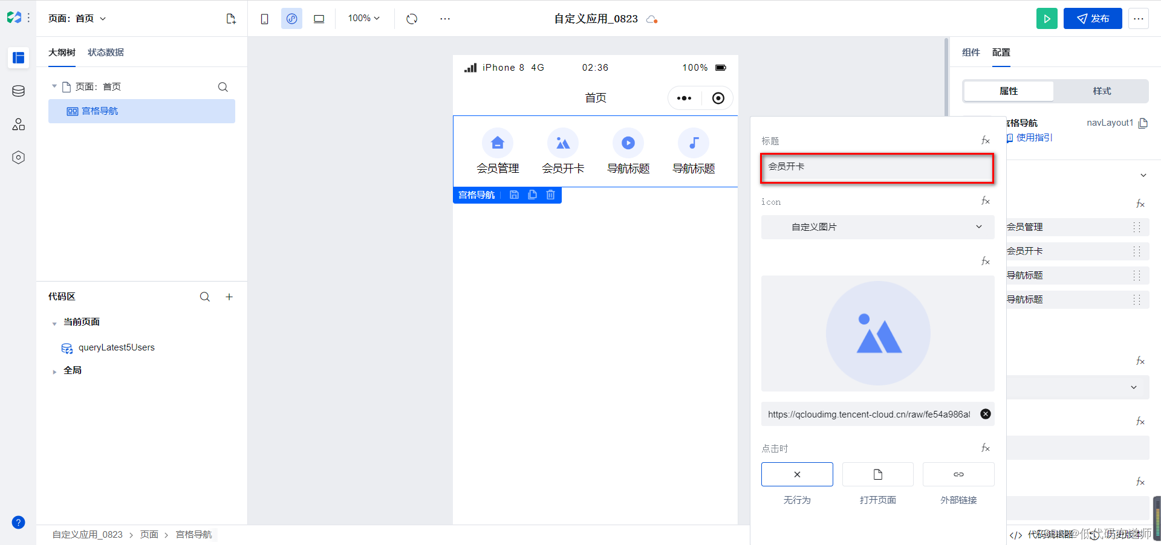
Task: Switch to the 属性 segment
Action: coord(1009,91)
